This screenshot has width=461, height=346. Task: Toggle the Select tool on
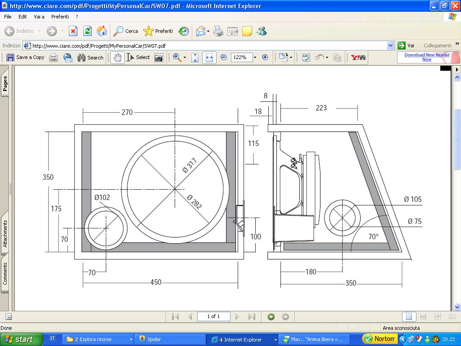(137, 57)
